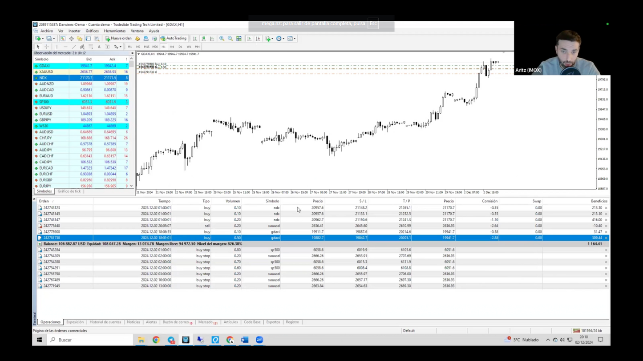Expand the profiles dropdown arrow

[54, 39]
